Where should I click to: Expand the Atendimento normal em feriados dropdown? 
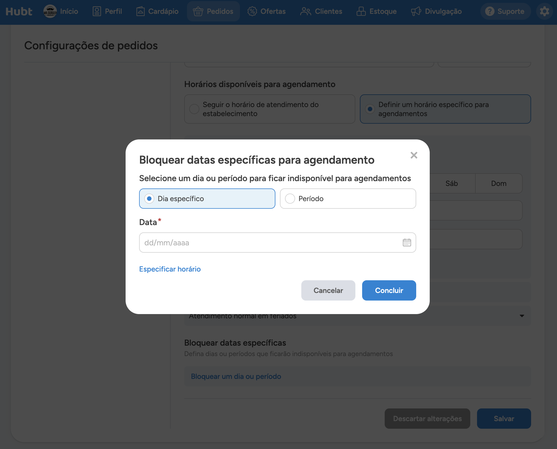click(358, 316)
